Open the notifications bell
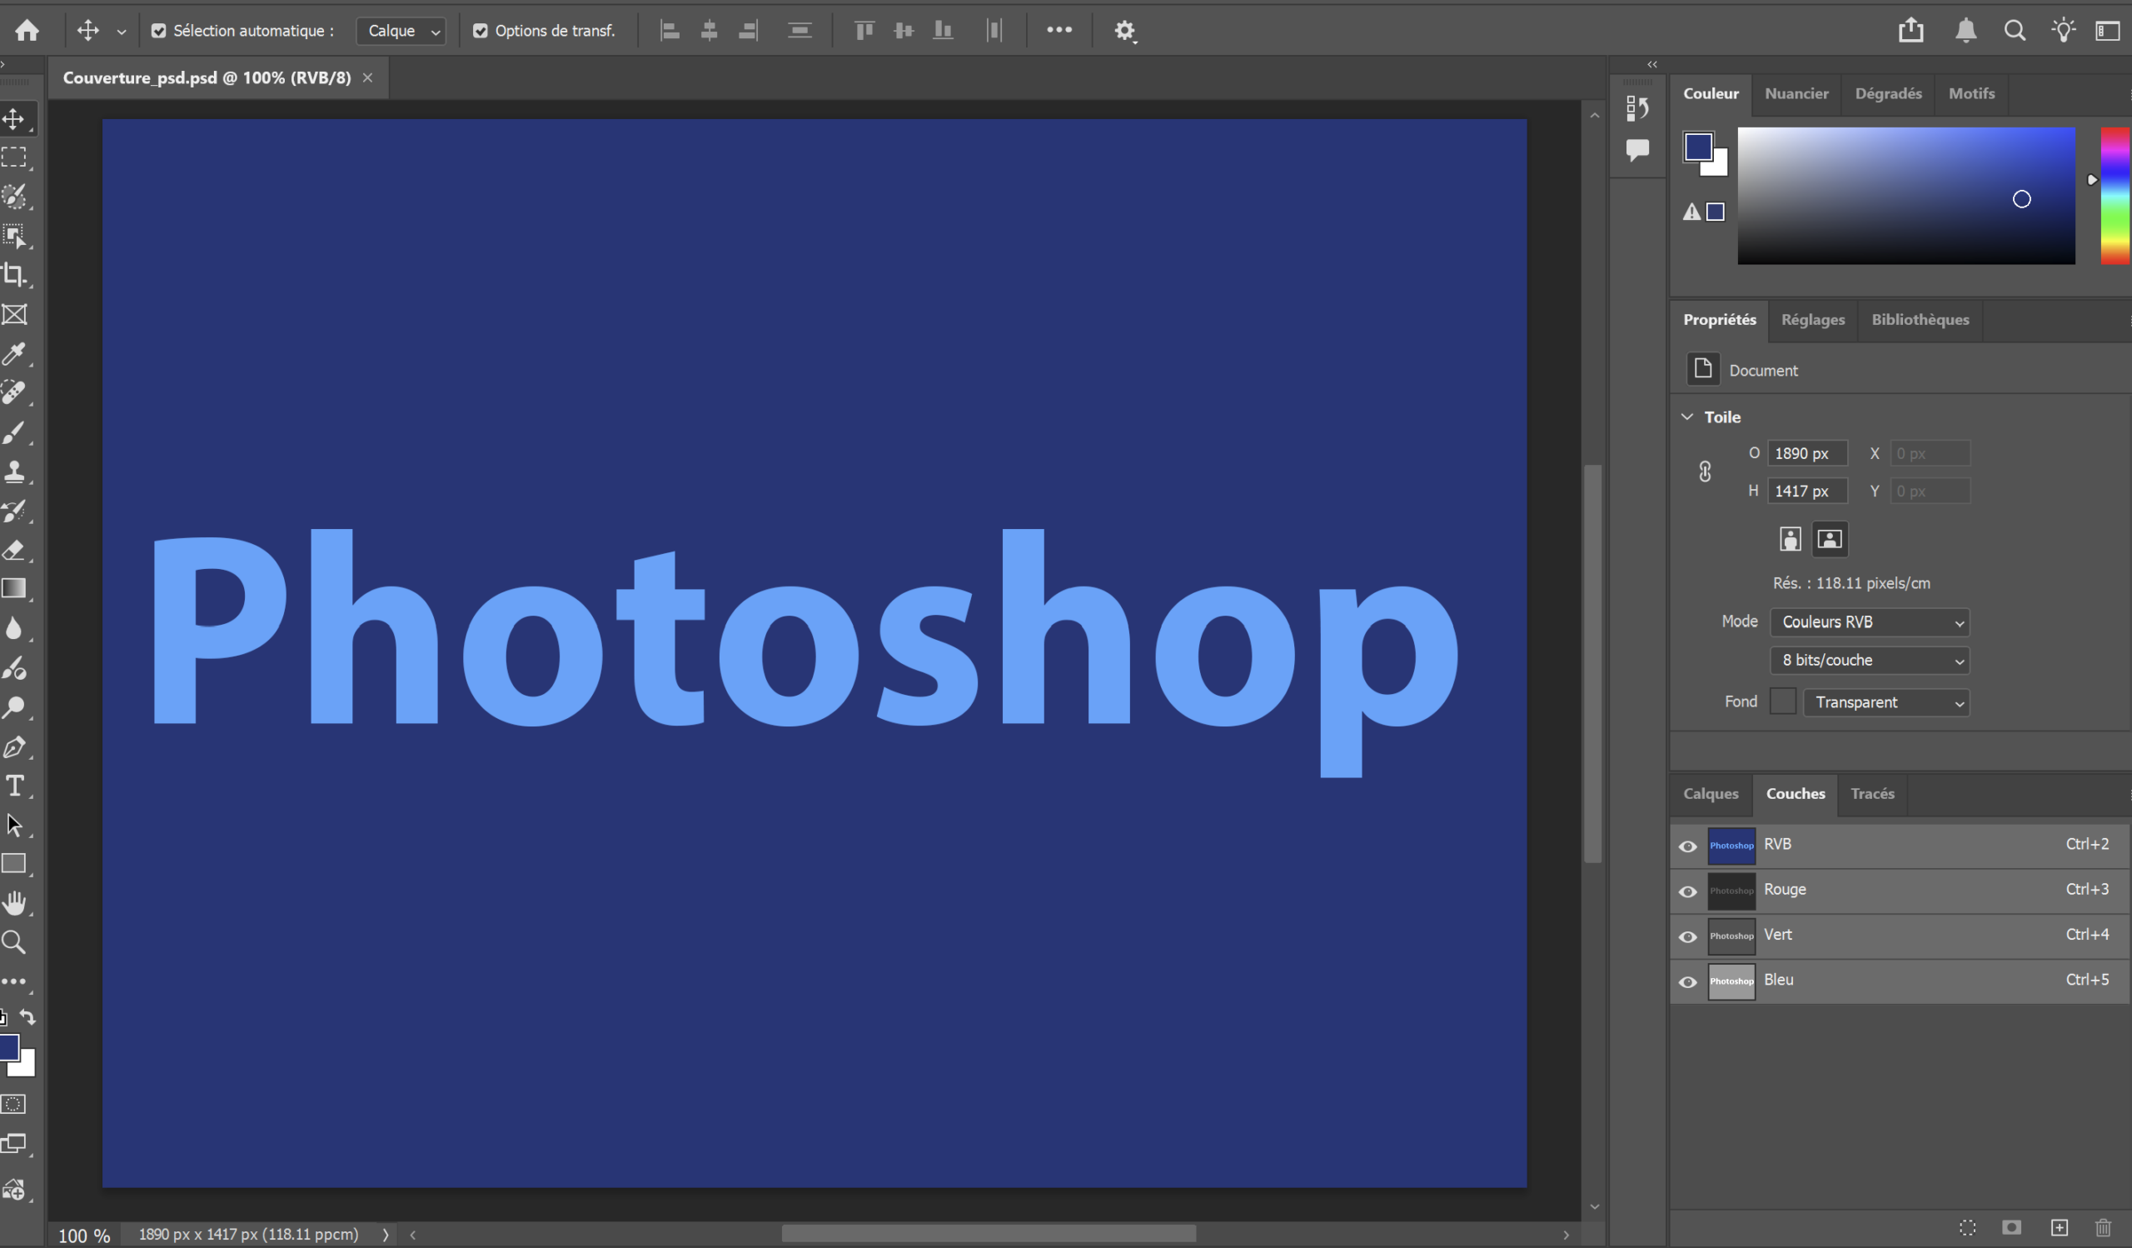2132x1248 pixels. coord(1965,31)
